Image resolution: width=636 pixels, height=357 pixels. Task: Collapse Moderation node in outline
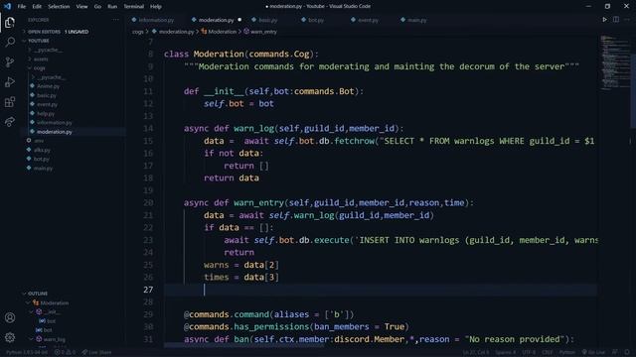coord(28,302)
